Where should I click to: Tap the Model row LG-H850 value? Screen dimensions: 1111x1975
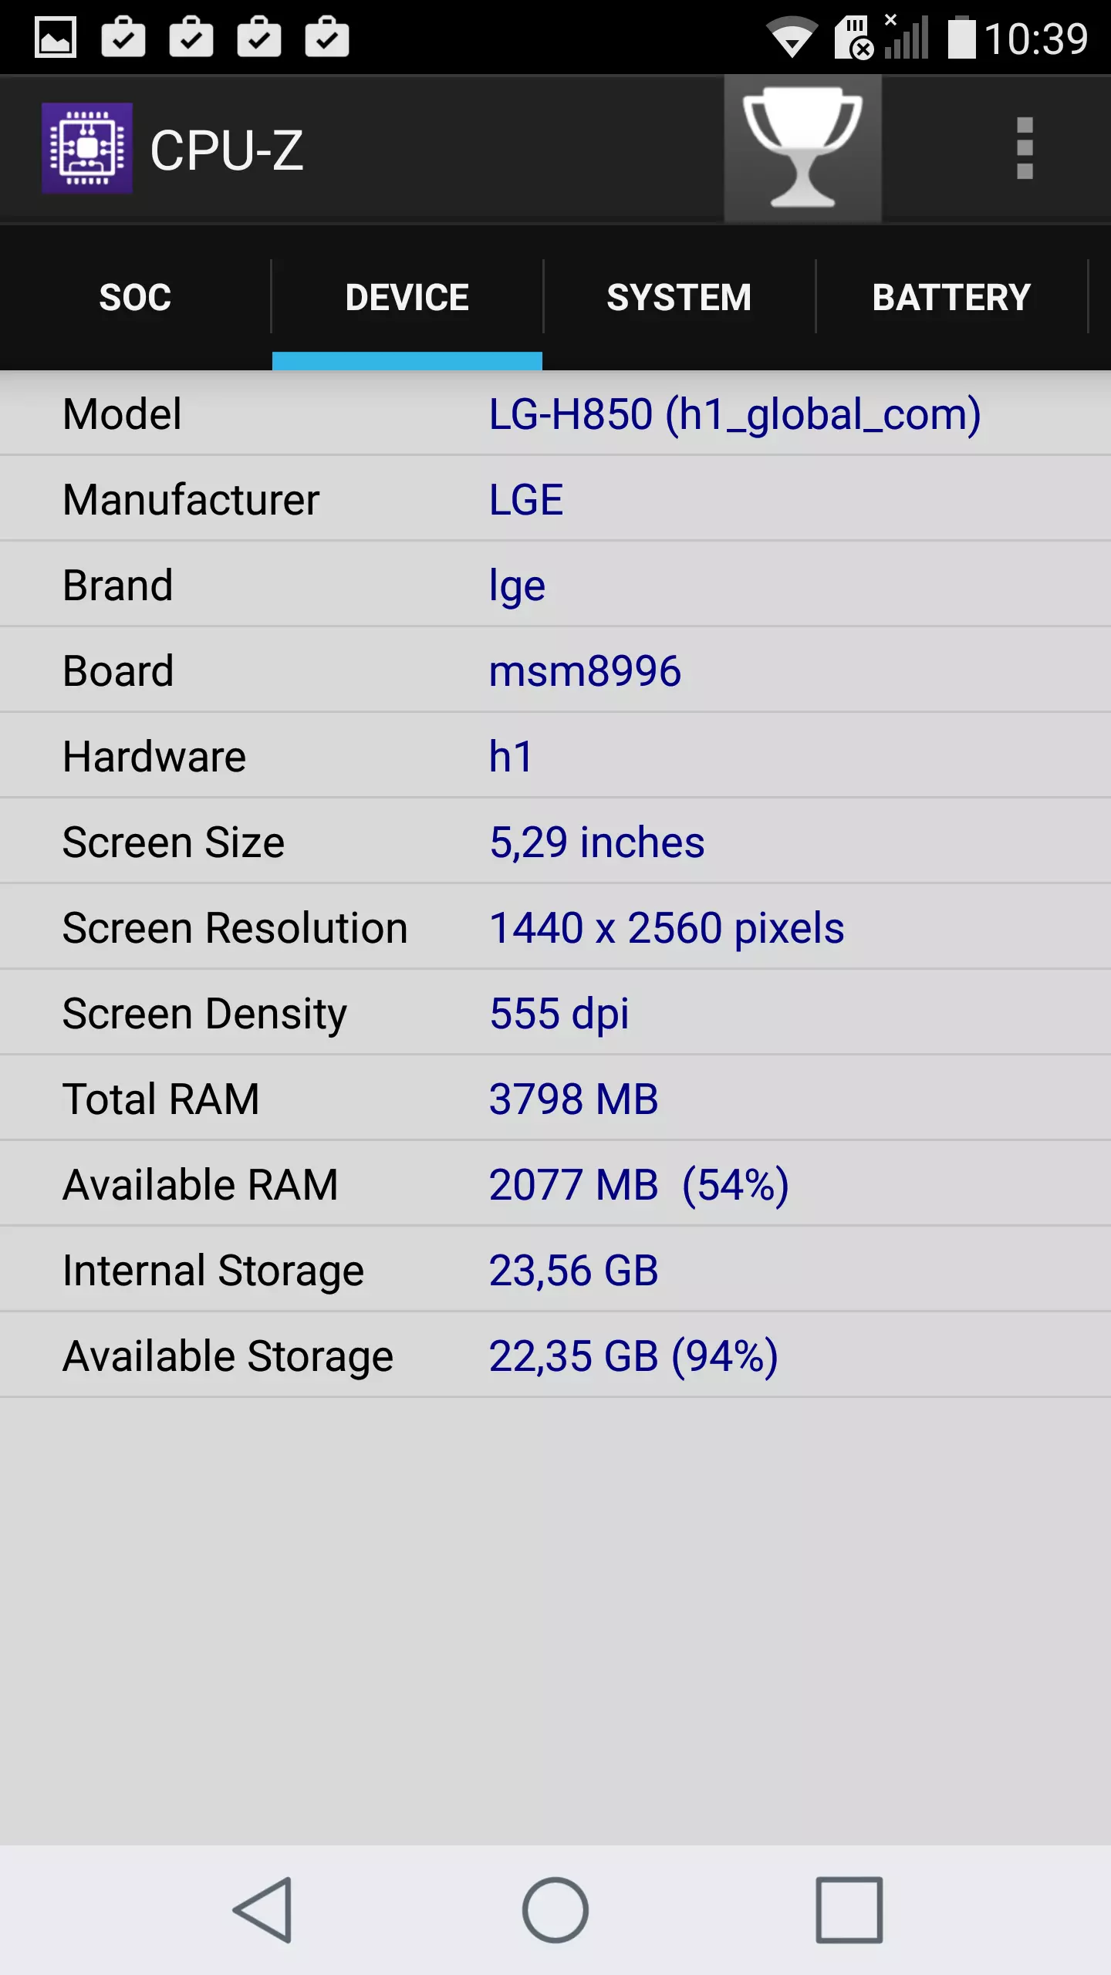[x=734, y=414]
